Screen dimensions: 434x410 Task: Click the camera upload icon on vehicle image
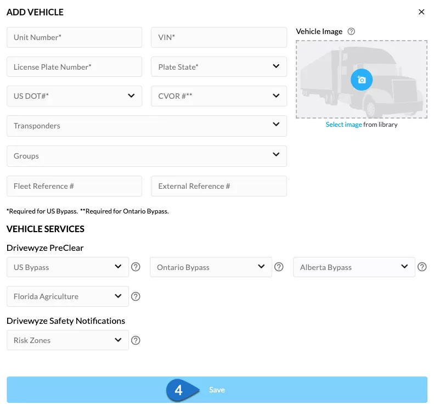point(361,80)
